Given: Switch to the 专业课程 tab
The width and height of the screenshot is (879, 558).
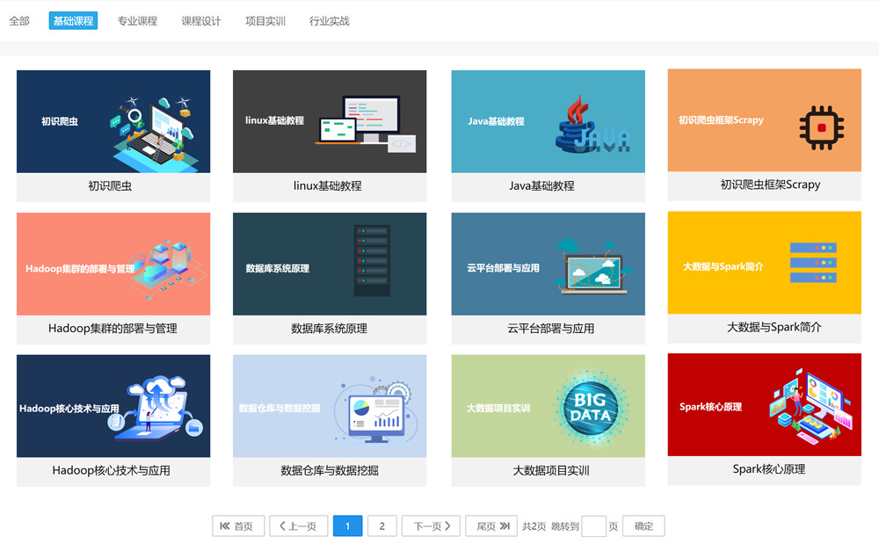Looking at the screenshot, I should point(137,21).
